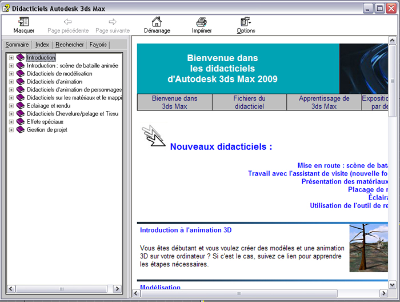Expand Eclairage et rendu node

pyautogui.click(x=11, y=106)
